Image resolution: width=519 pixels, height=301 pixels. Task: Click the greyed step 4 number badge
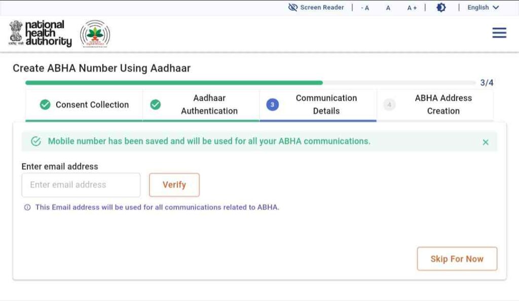(389, 105)
